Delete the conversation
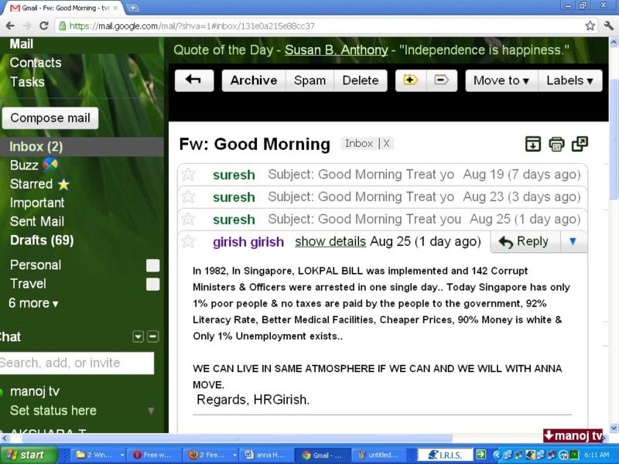The width and height of the screenshot is (619, 464). click(x=361, y=80)
